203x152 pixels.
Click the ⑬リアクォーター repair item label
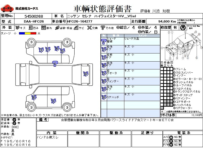183,108
